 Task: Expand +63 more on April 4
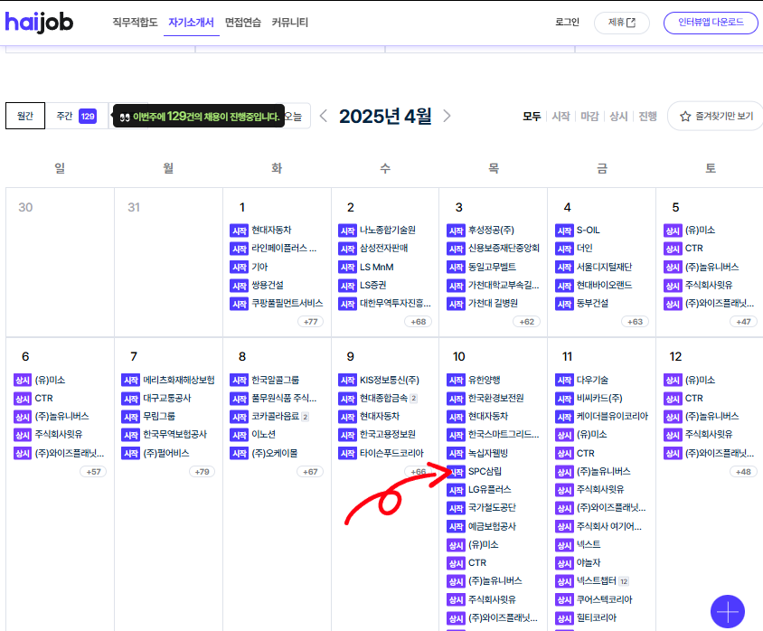pos(635,322)
